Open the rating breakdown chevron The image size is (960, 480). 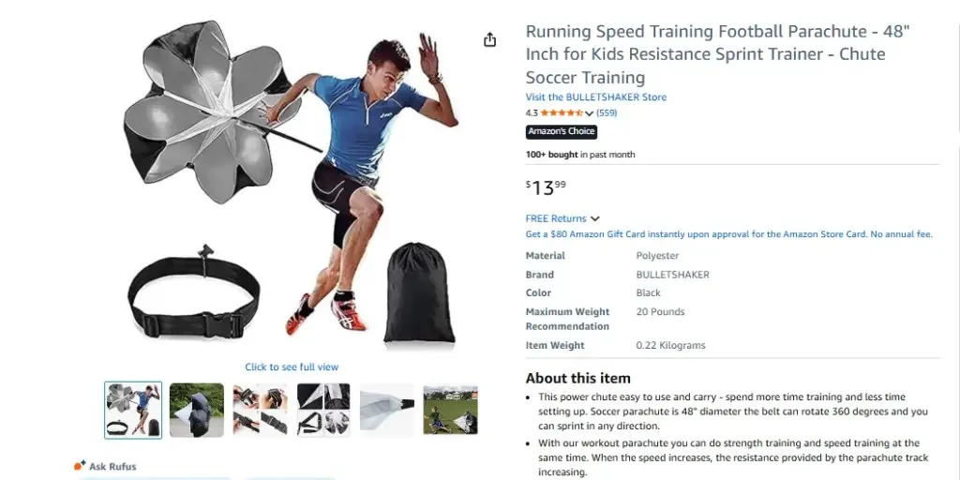tap(589, 113)
